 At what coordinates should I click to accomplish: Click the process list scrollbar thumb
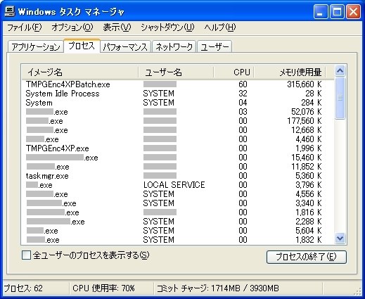[x=340, y=98]
